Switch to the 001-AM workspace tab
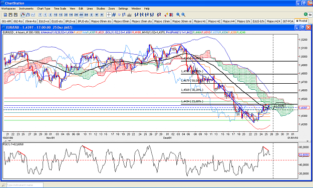The height and width of the screenshot is (188, 313). [x=7, y=21]
